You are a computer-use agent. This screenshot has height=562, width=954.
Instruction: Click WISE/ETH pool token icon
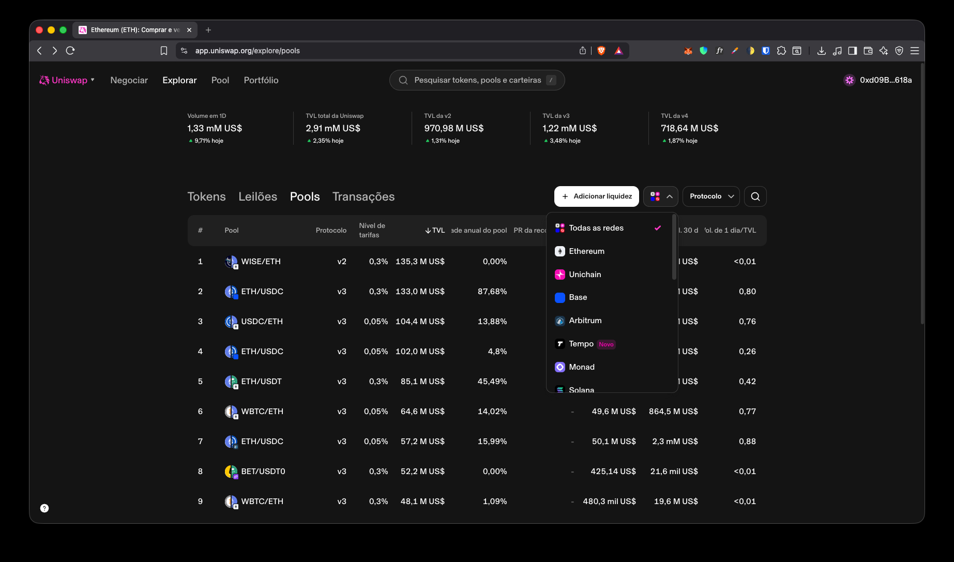(x=231, y=262)
